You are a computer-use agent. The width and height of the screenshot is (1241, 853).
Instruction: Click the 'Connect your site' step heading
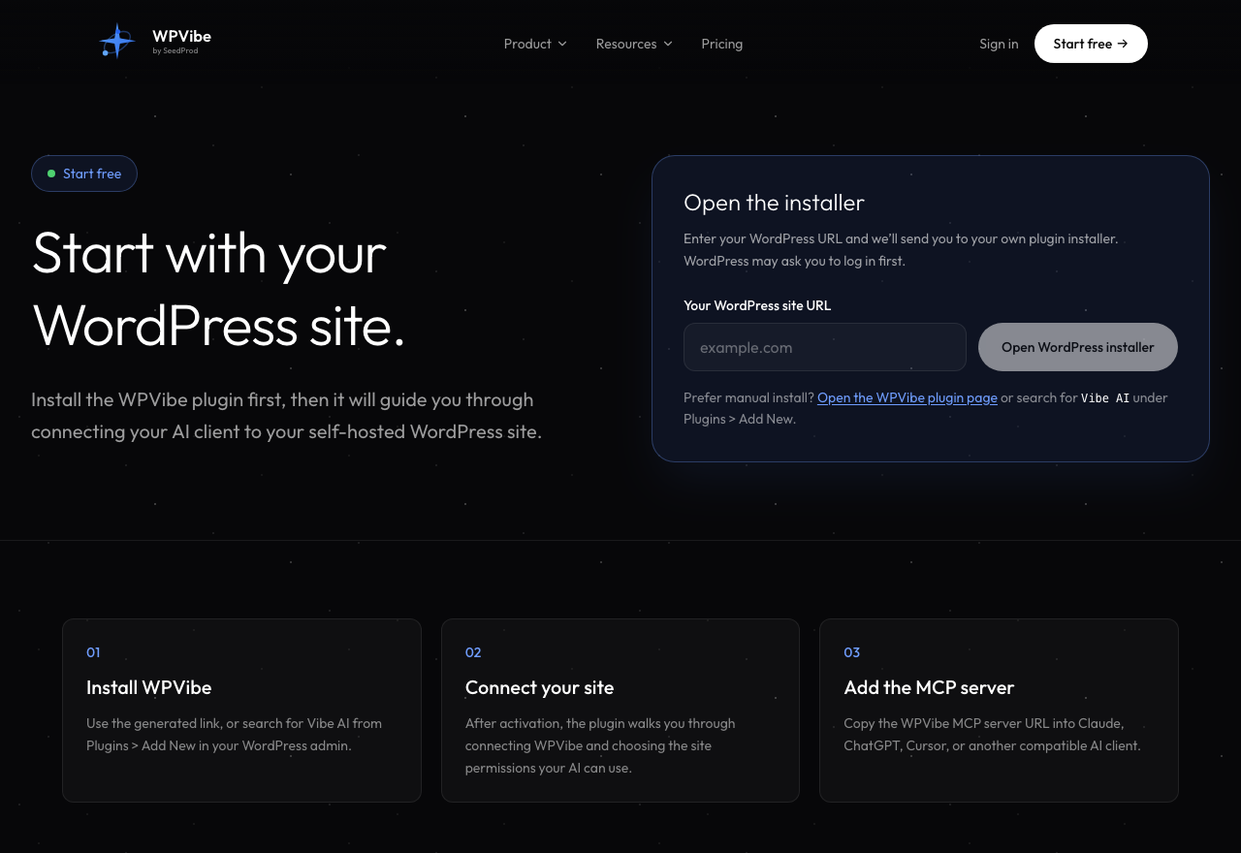click(539, 687)
